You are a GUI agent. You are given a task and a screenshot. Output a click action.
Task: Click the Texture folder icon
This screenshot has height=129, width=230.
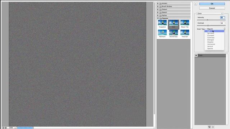click(161, 18)
